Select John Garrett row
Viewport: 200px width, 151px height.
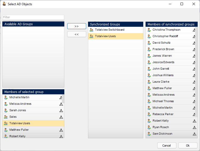(x=171, y=69)
